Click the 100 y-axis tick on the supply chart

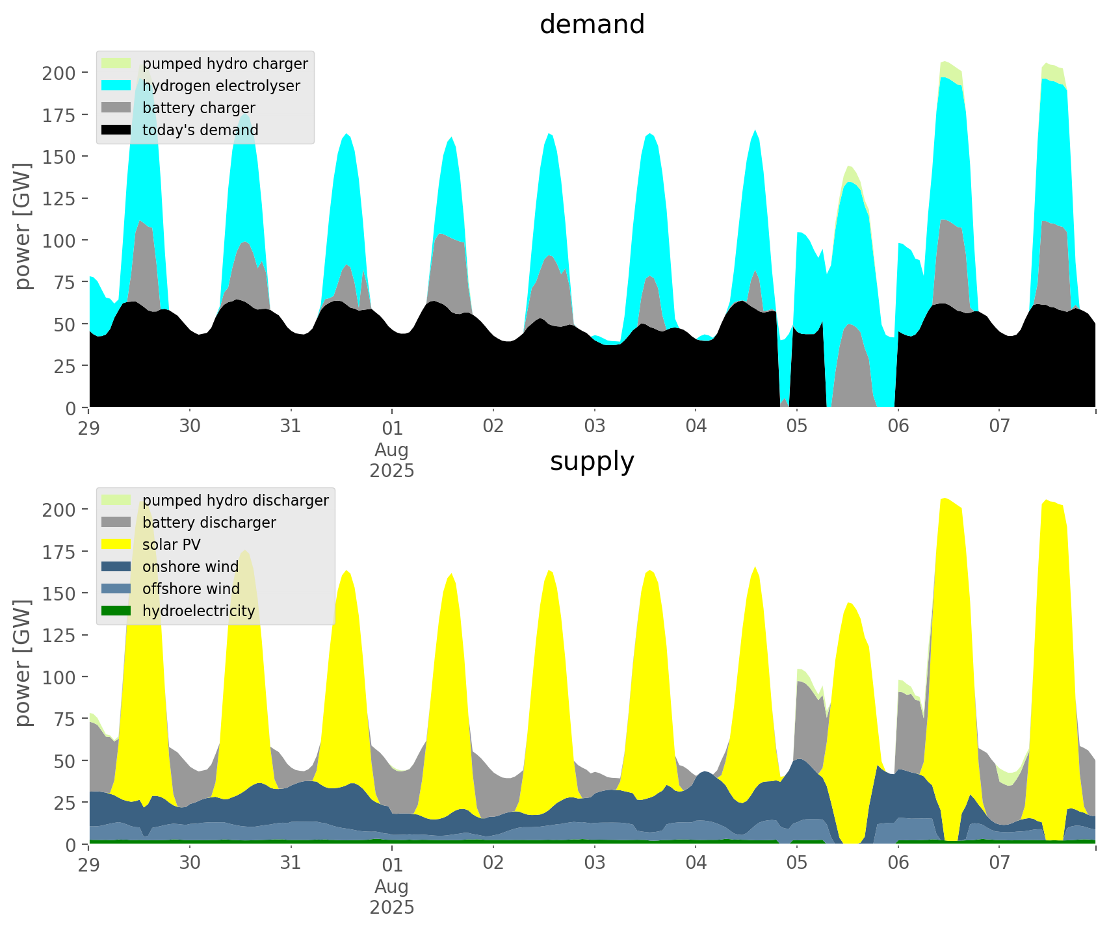coord(59,677)
